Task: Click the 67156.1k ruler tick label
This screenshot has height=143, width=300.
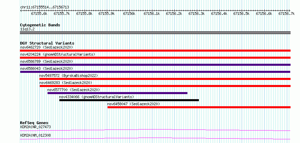Action: 152,13
